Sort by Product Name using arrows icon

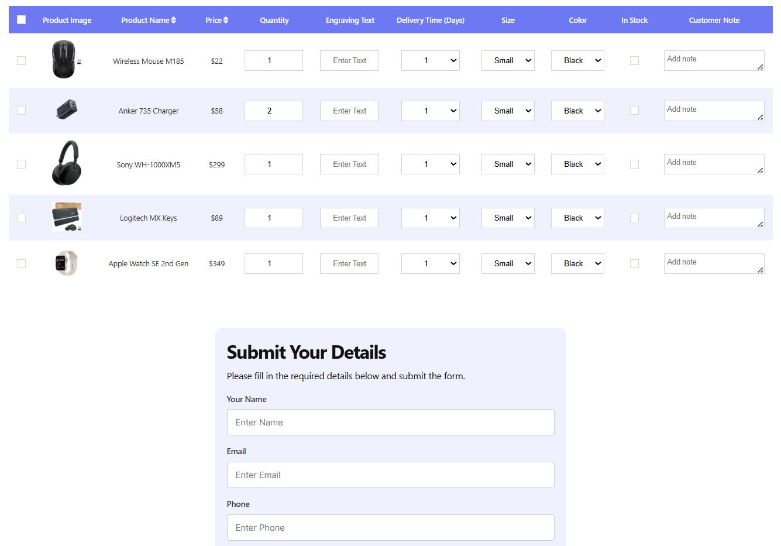[174, 20]
